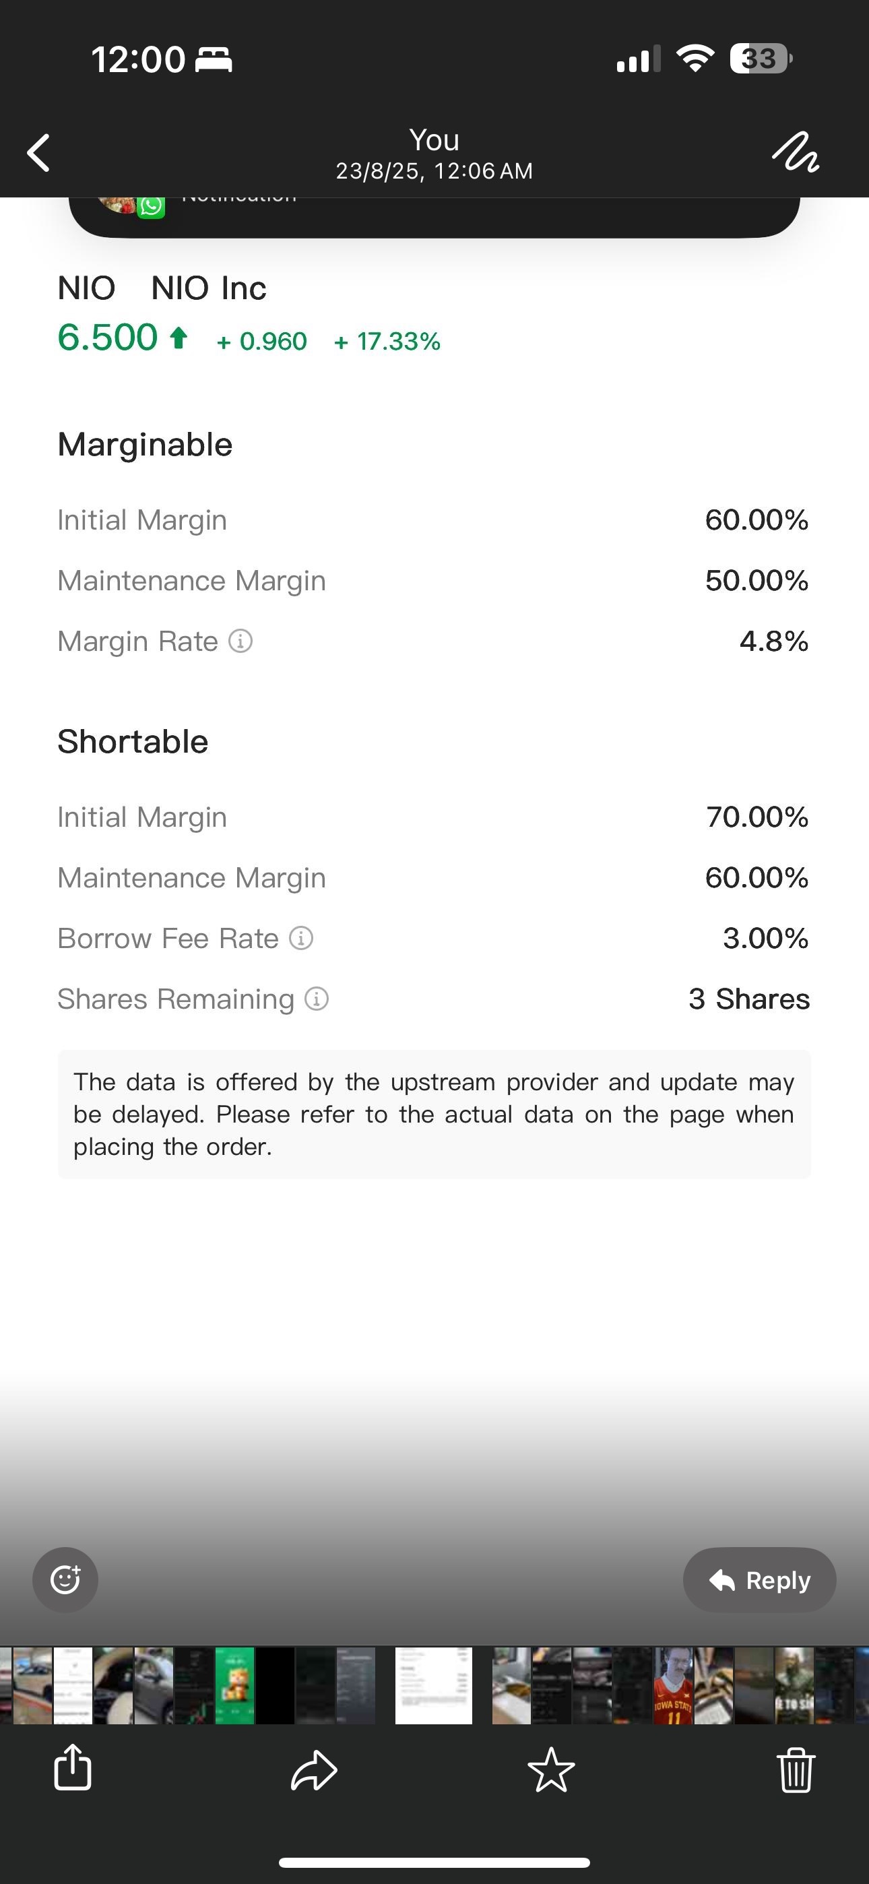This screenshot has width=869, height=1884.
Task: Select the green cat thumbnail
Action: pyautogui.click(x=234, y=1685)
